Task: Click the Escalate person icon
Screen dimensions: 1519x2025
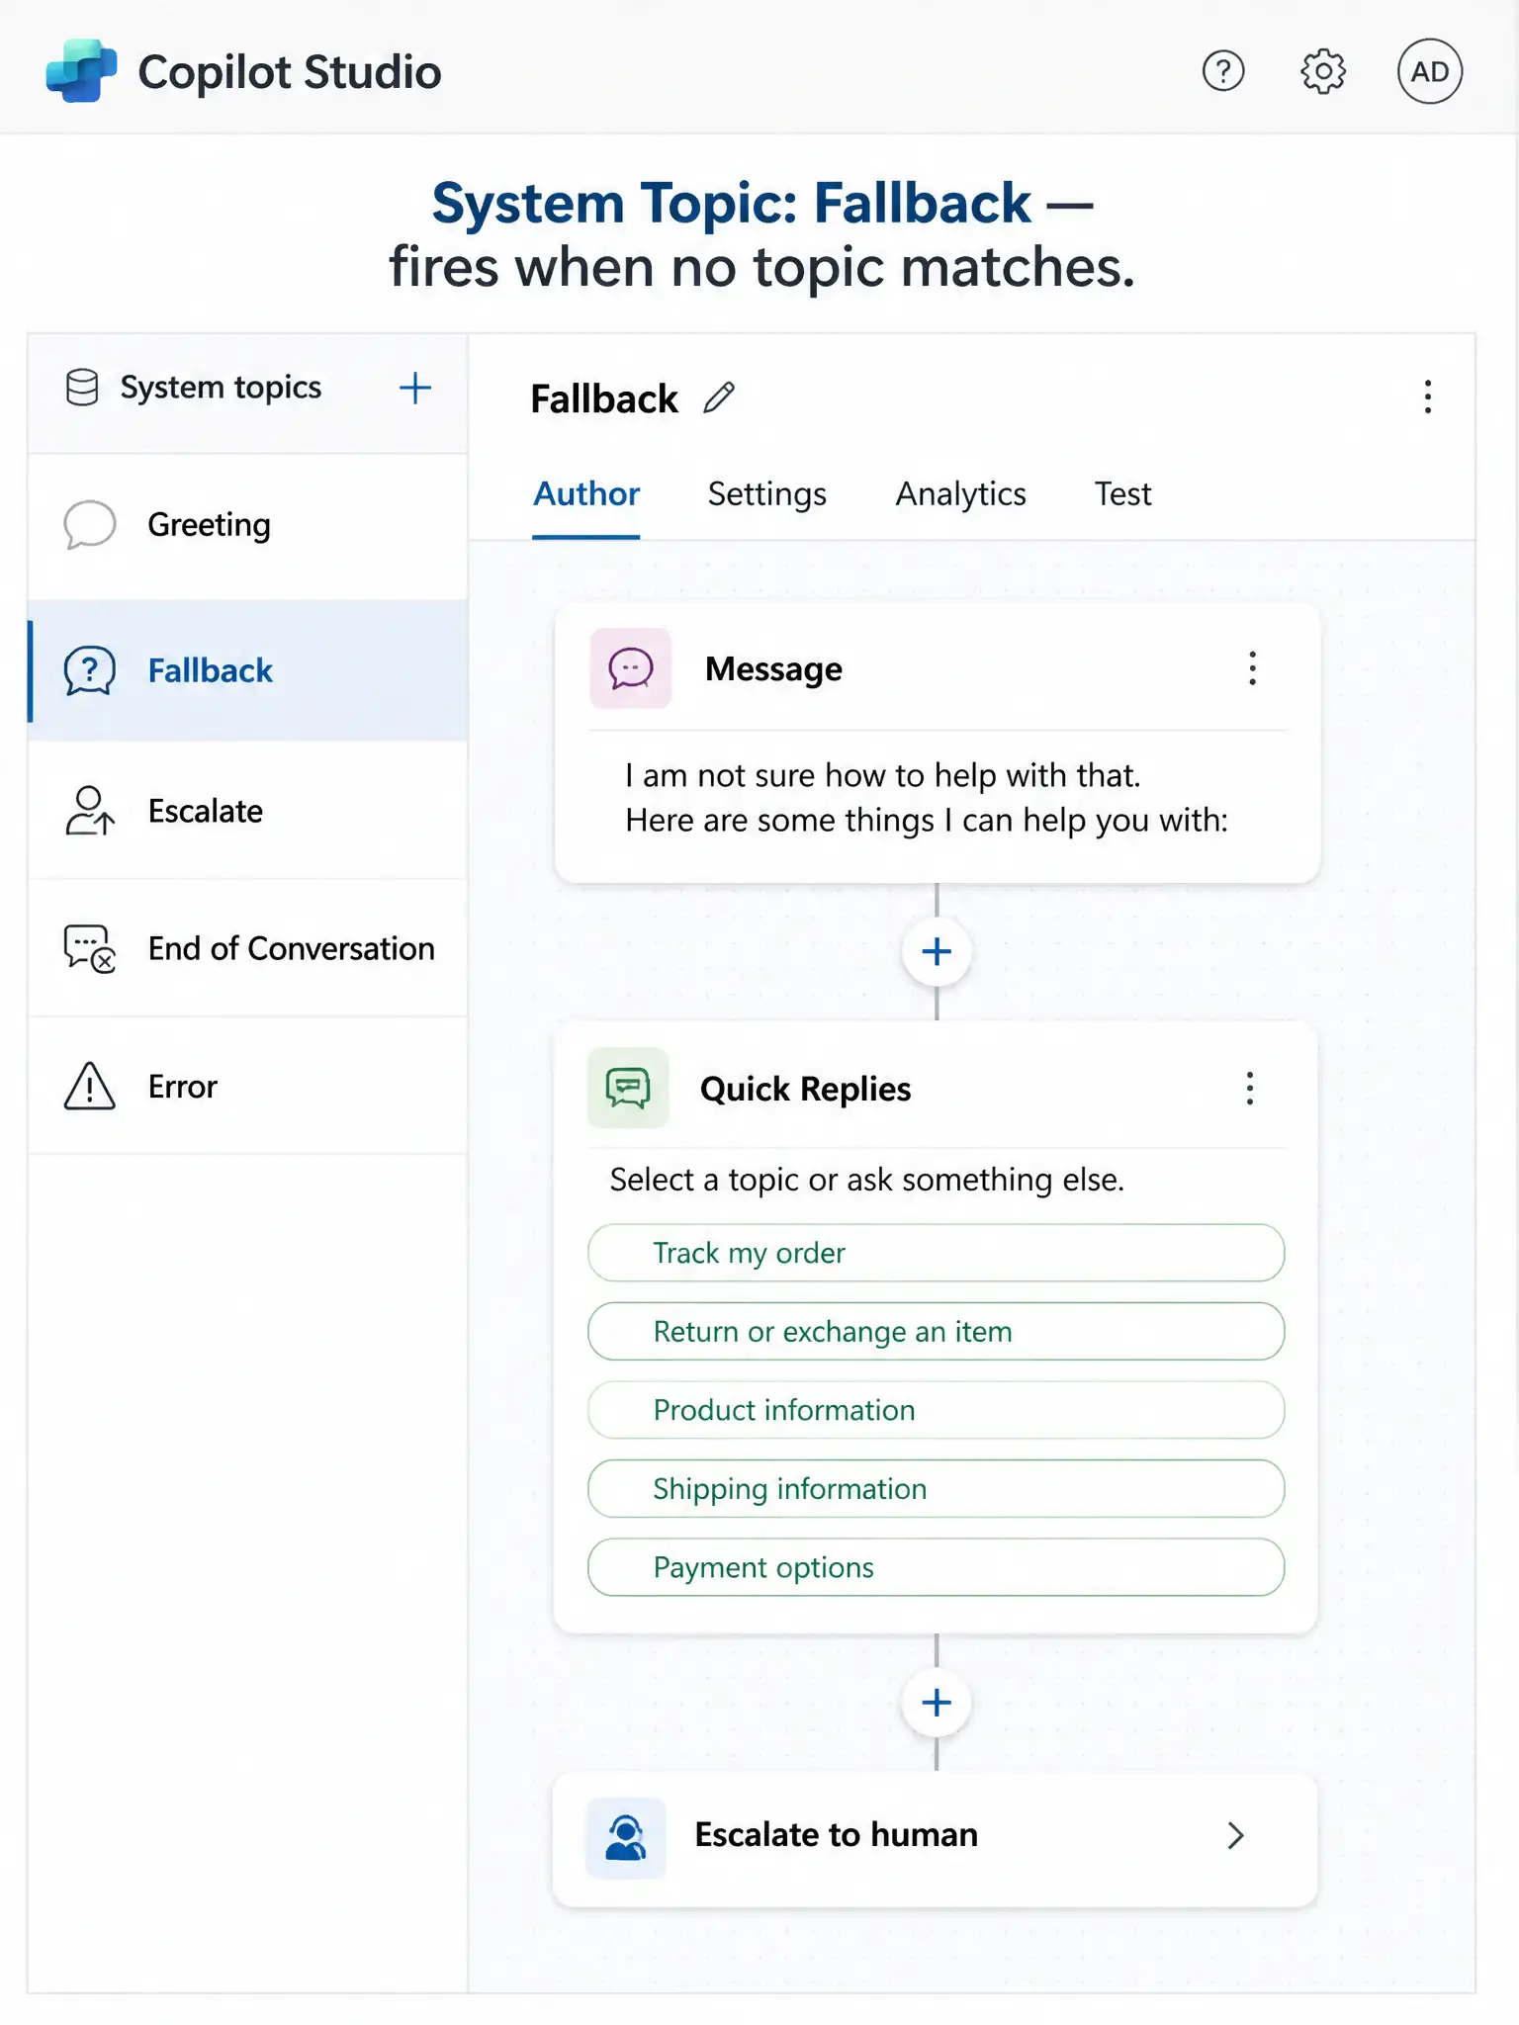Action: (x=90, y=811)
